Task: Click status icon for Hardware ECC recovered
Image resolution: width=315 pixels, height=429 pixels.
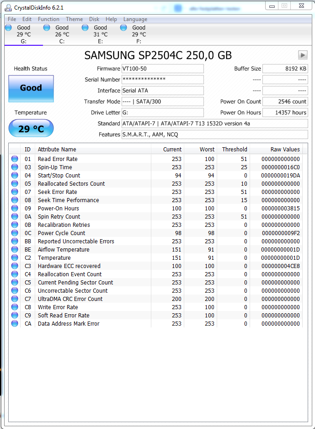Action: click(x=15, y=266)
